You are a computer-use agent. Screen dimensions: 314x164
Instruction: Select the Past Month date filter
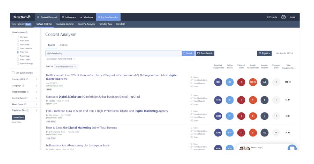(x=18, y=45)
